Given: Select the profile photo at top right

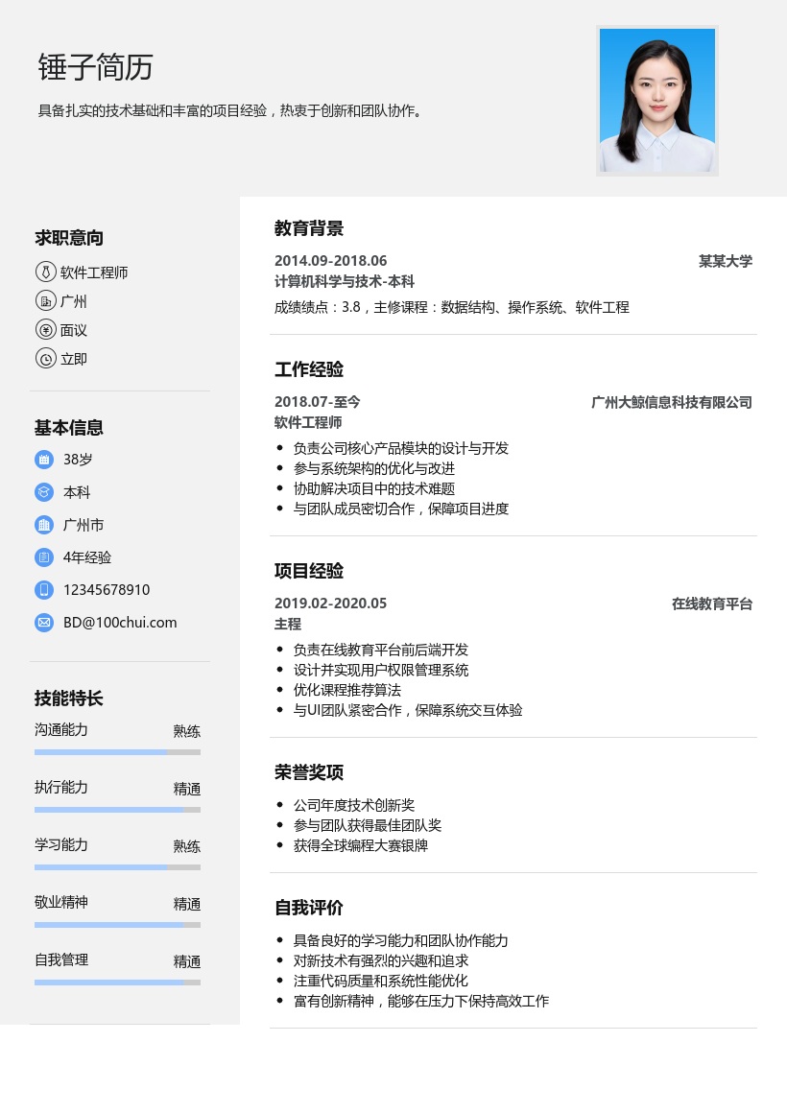Looking at the screenshot, I should (656, 101).
